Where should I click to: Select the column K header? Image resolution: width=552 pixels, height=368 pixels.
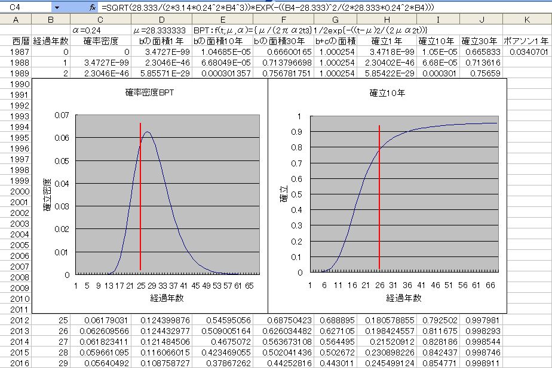pos(526,20)
